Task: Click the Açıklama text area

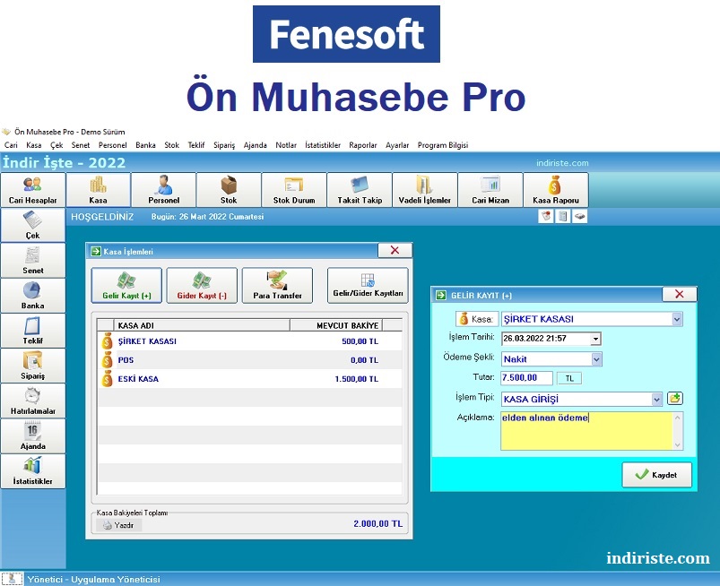Action: 586,430
